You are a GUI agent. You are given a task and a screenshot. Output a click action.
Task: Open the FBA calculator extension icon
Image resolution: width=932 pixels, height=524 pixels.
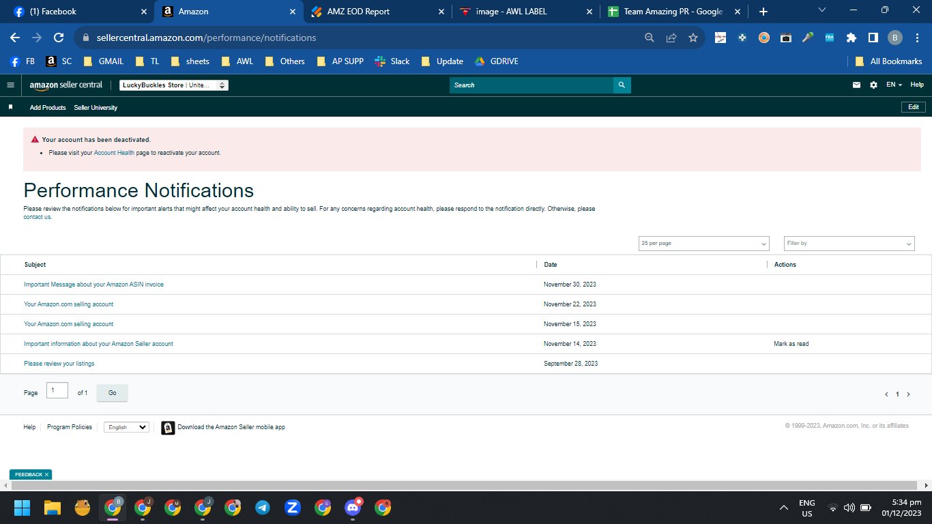point(830,38)
